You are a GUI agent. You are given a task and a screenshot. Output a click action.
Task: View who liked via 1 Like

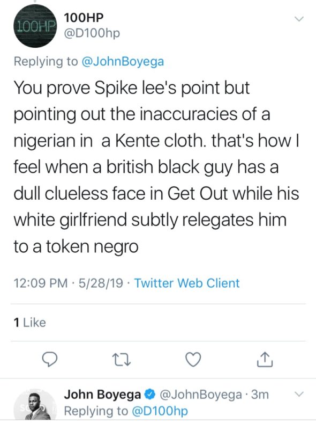click(x=30, y=323)
